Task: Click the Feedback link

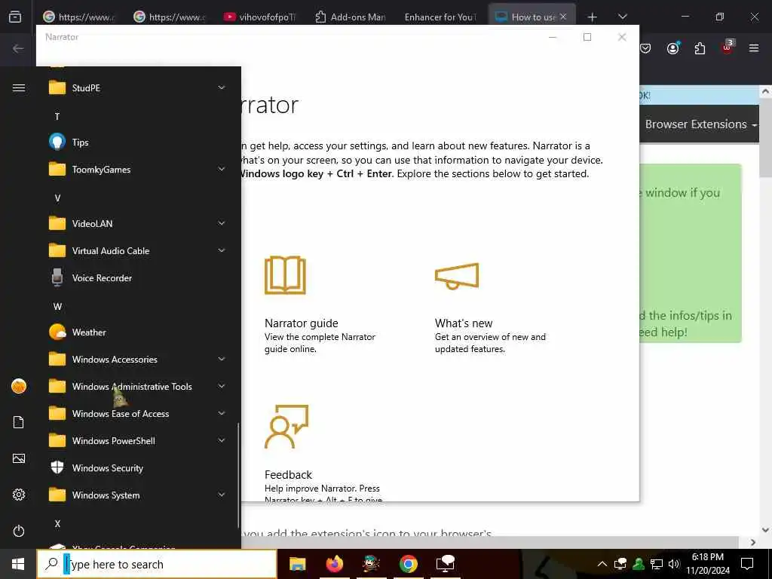Action: [289, 475]
